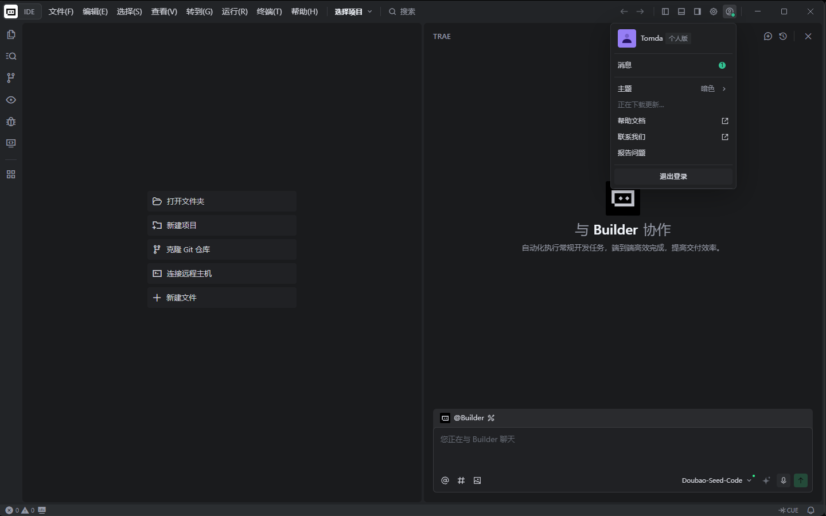
Task: Click the # context icon in the chat input
Action: 461,480
